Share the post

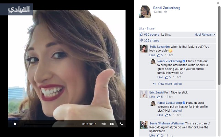coord(150,28)
